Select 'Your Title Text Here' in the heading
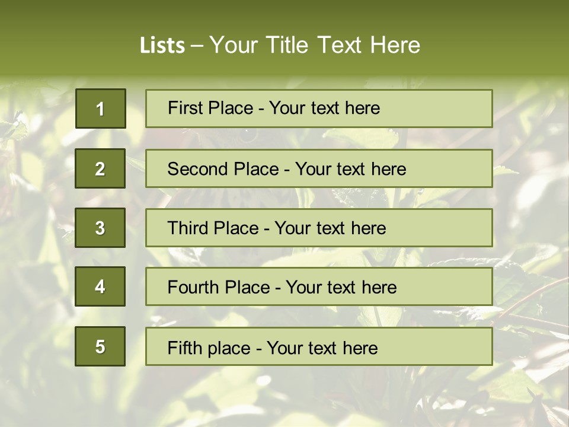This screenshot has height=427, width=569. pyautogui.click(x=315, y=45)
